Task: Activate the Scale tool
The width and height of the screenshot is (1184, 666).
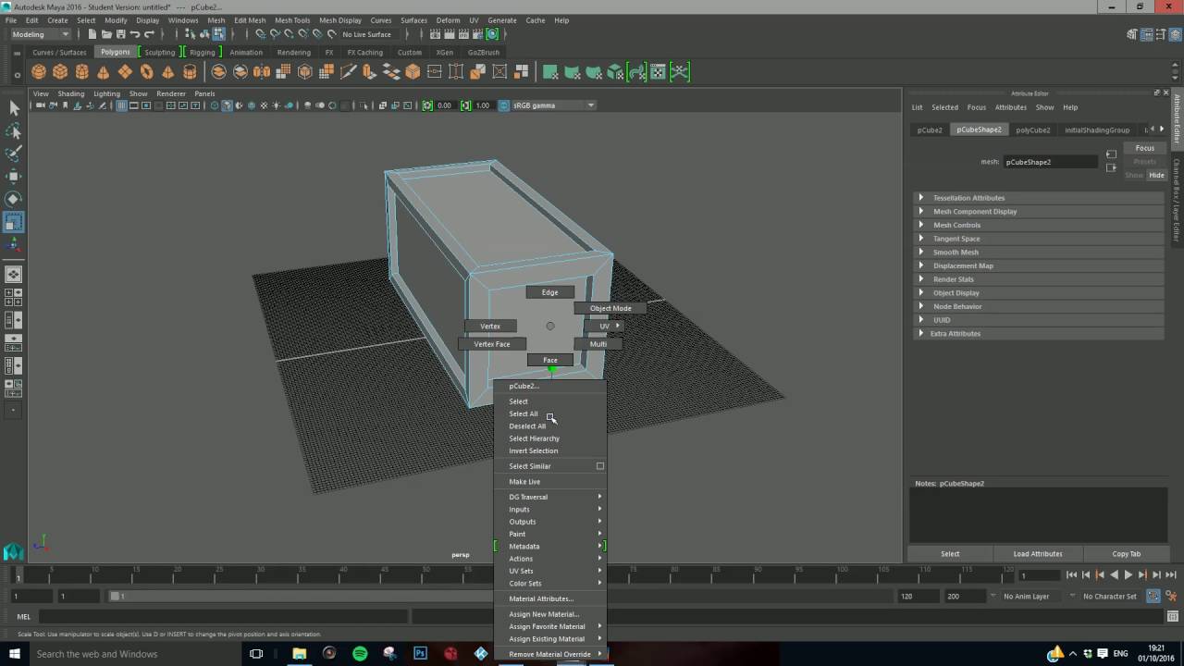Action: coord(14,222)
